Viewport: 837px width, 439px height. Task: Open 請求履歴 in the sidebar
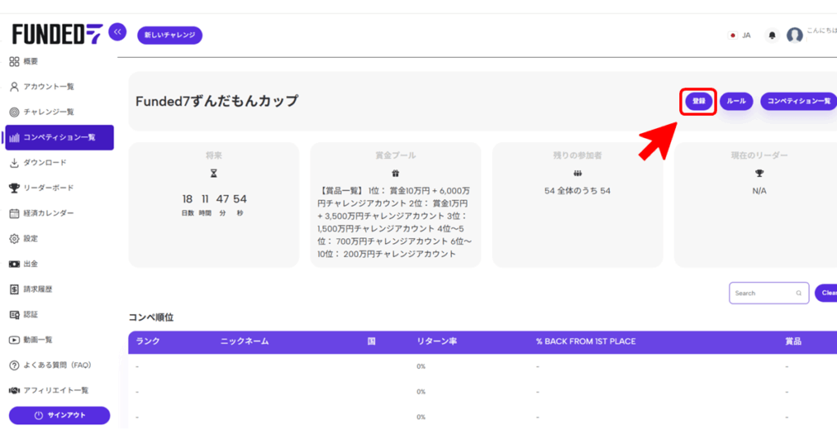38,290
